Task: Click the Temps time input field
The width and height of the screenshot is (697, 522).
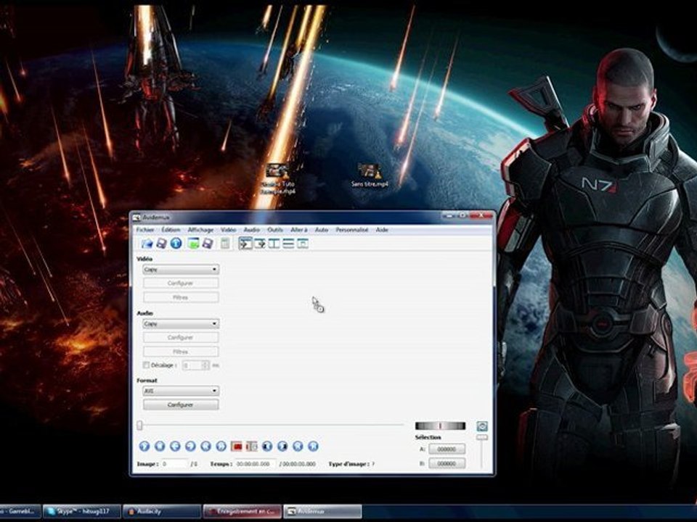Action: [255, 464]
